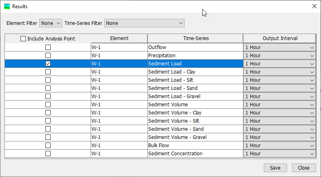Tick the Sediment Volume - Sand checkbox
The image size is (321, 177).
pyautogui.click(x=48, y=129)
